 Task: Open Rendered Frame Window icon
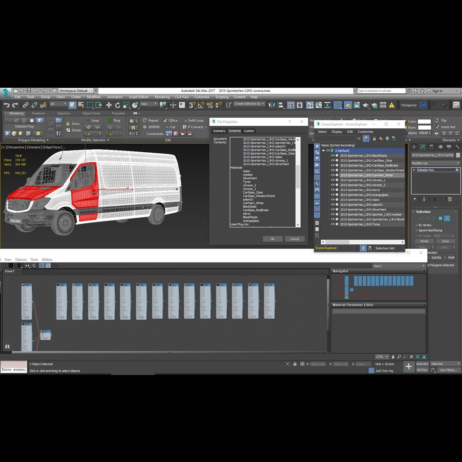click(357, 105)
